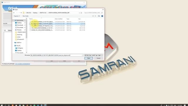Viewport: 188px width, 106px height.
Task: Sort files by Type column
Action: click(68, 19)
